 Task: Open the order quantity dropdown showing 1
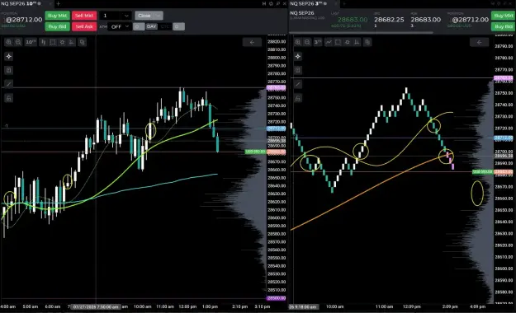pyautogui.click(x=116, y=16)
